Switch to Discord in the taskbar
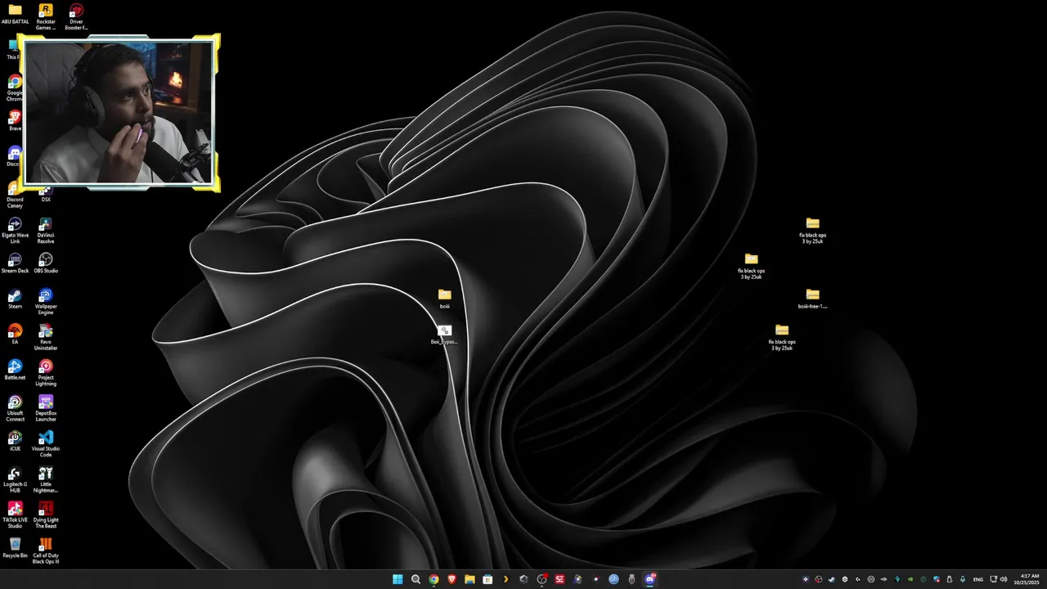 pyautogui.click(x=649, y=579)
